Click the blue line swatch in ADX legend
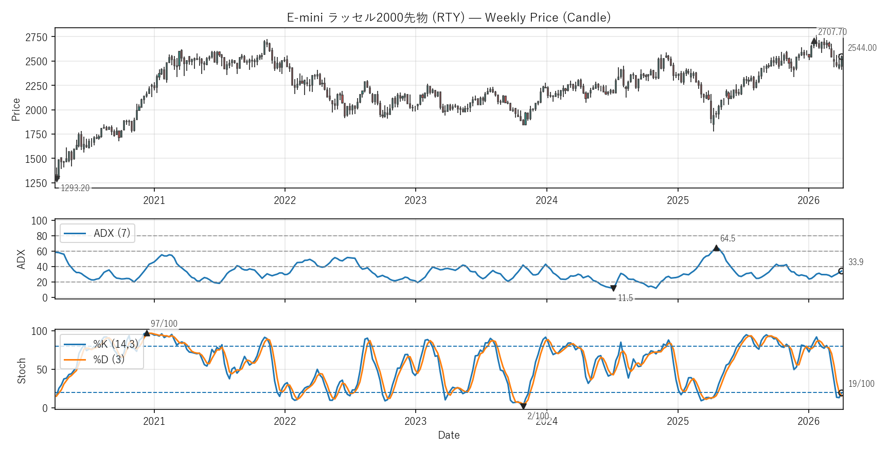Viewport: 889px width, 451px height. 75,234
